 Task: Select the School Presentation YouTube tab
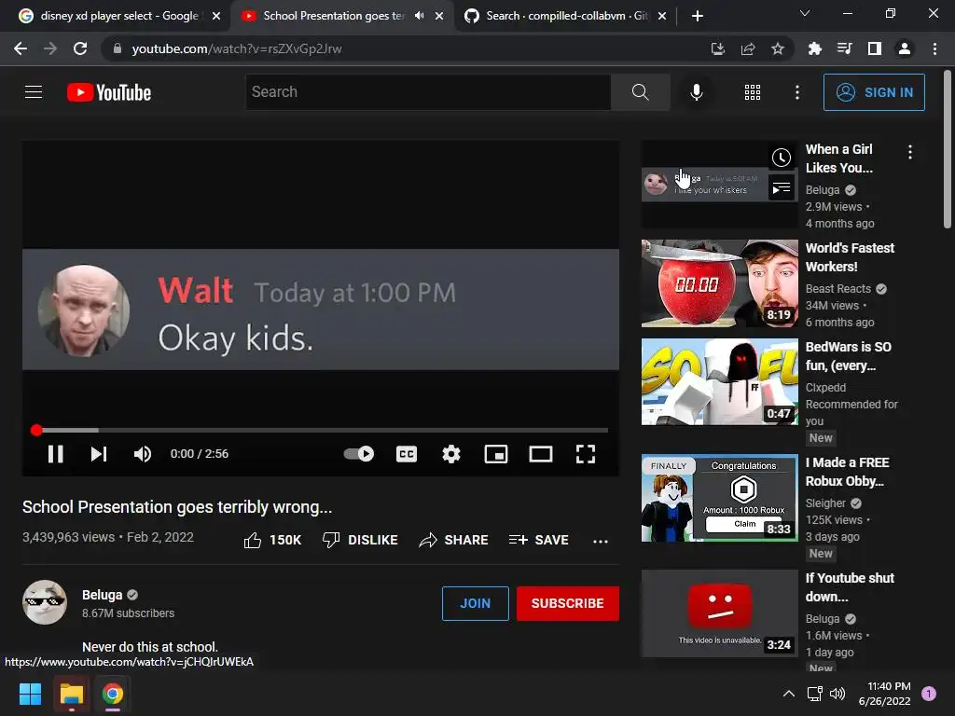pyautogui.click(x=333, y=16)
